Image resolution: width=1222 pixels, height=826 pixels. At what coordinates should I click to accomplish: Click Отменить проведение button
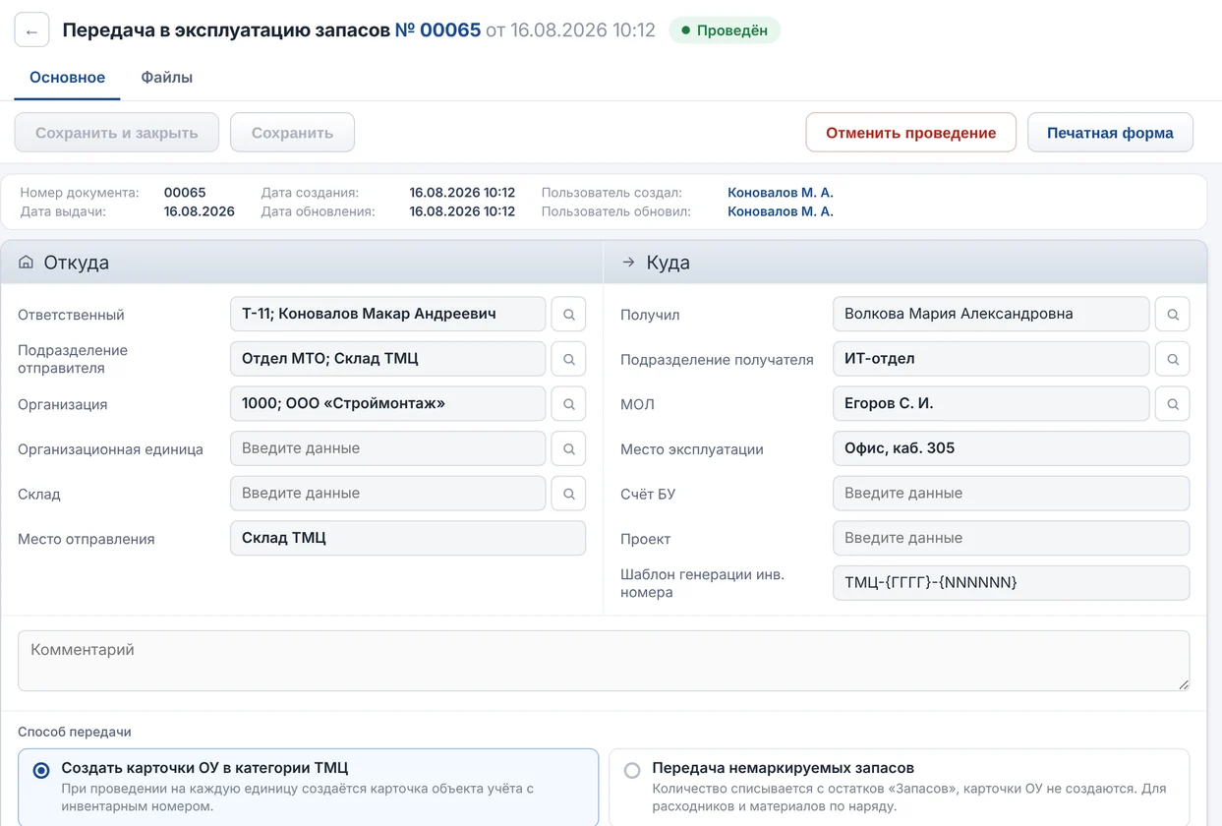pos(910,133)
